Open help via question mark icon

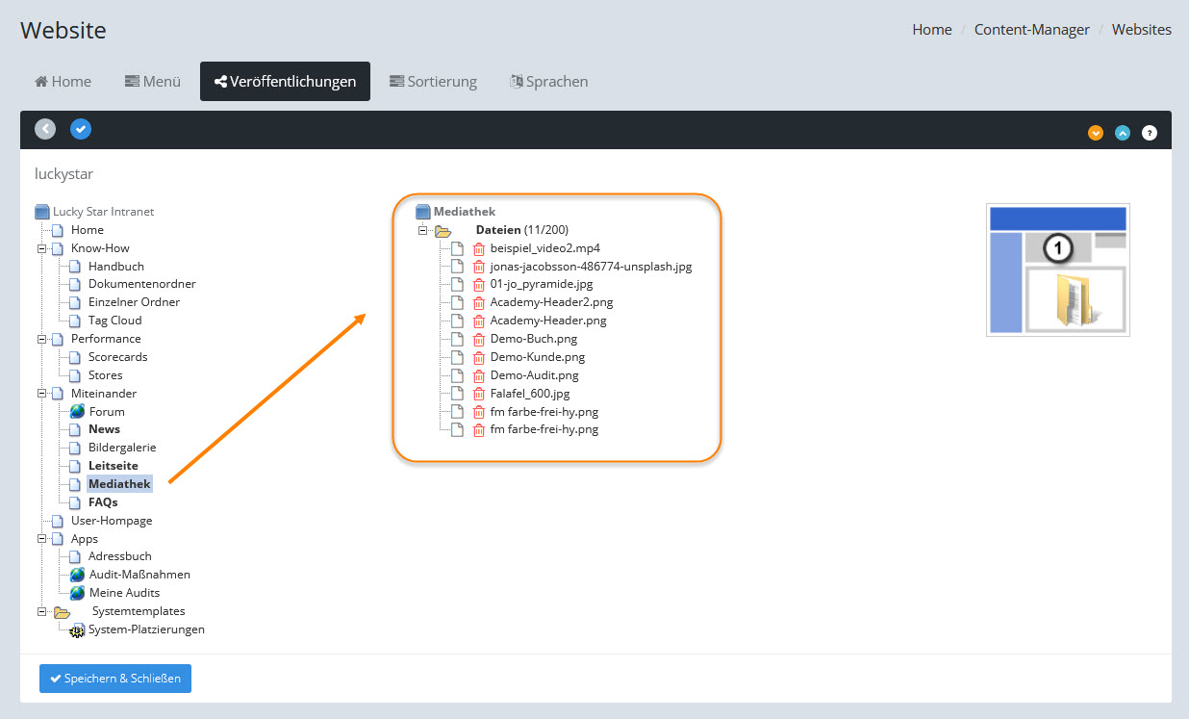pos(1150,133)
